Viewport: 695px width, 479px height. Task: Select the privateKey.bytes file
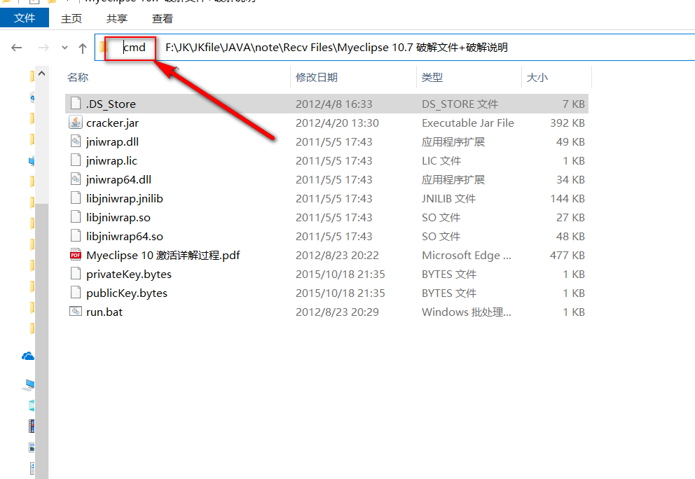(129, 274)
